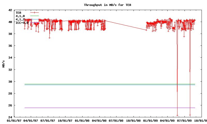Click the 07/01/08 x-axis date label
The height and width of the screenshot is (124, 207).
point(116,121)
